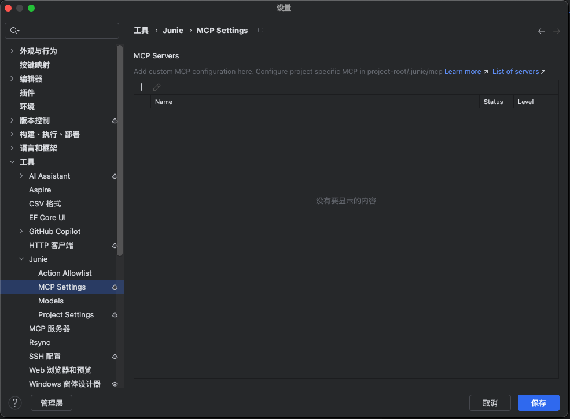Open Windows 窗体设计器 settings
570x419 pixels.
pos(65,384)
